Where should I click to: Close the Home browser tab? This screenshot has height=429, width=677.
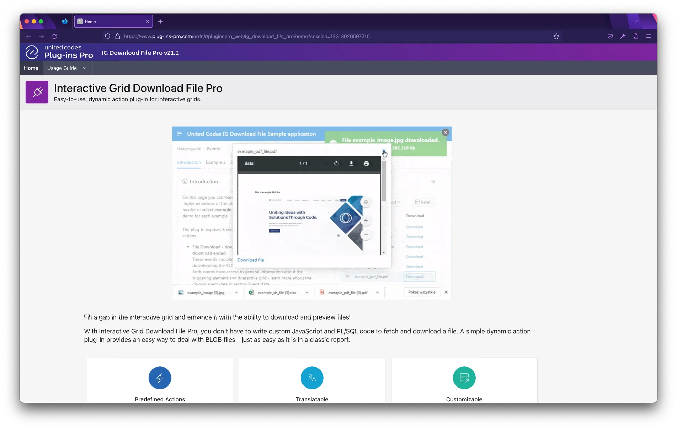coord(147,21)
